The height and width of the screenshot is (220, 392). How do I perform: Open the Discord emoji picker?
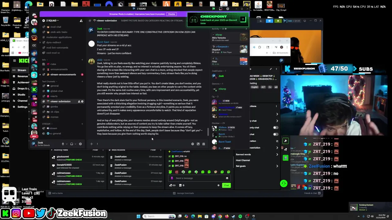[193, 144]
